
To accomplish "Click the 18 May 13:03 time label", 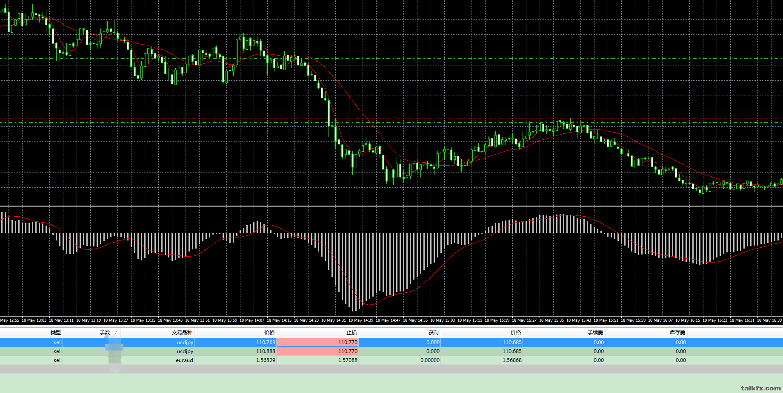I will [34, 320].
